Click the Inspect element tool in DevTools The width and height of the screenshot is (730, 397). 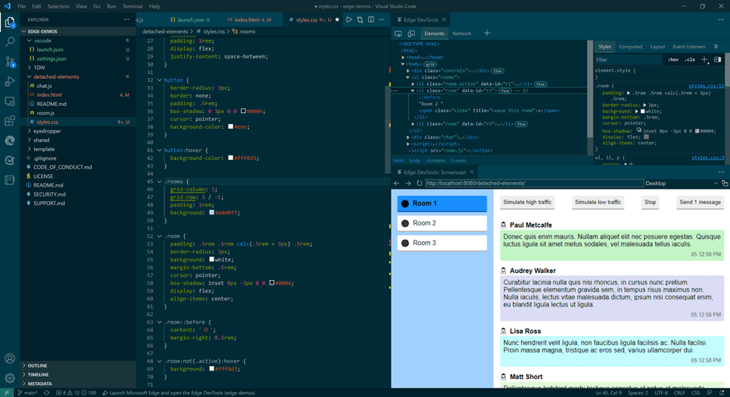[x=398, y=34]
